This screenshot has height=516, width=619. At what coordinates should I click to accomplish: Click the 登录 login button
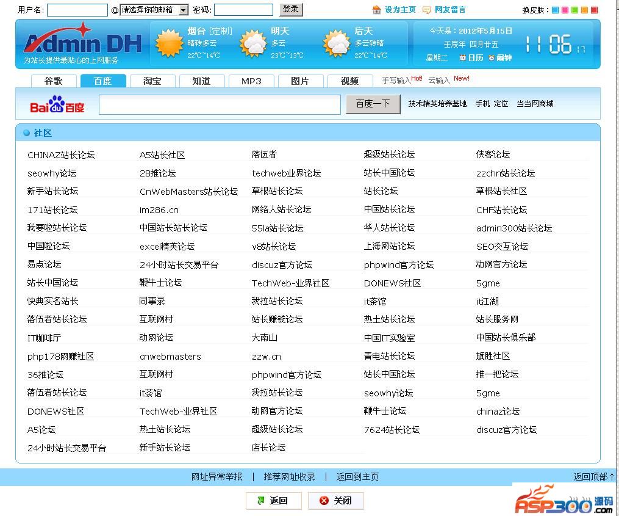tap(291, 9)
